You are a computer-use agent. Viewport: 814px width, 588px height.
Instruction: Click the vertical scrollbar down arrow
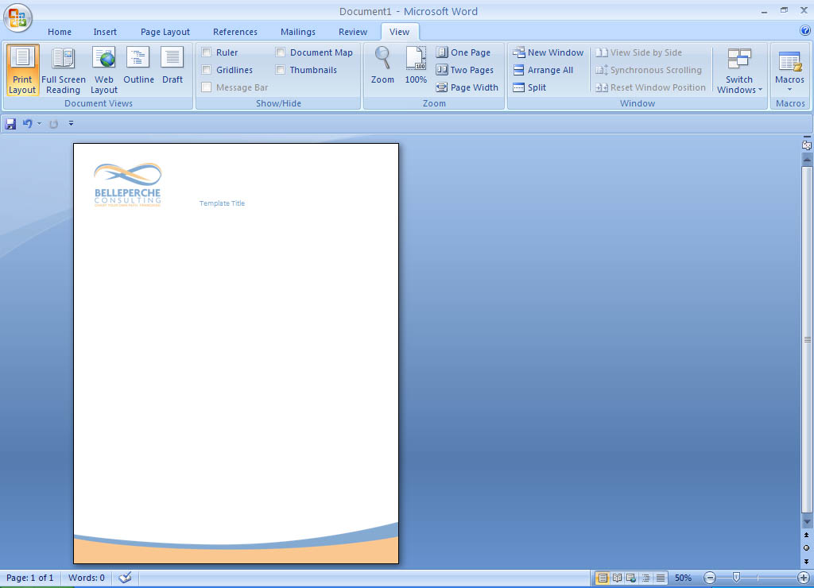pos(807,521)
